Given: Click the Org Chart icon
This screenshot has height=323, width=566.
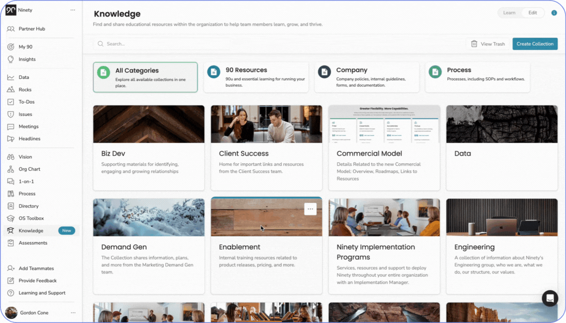Looking at the screenshot, I should tap(11, 169).
